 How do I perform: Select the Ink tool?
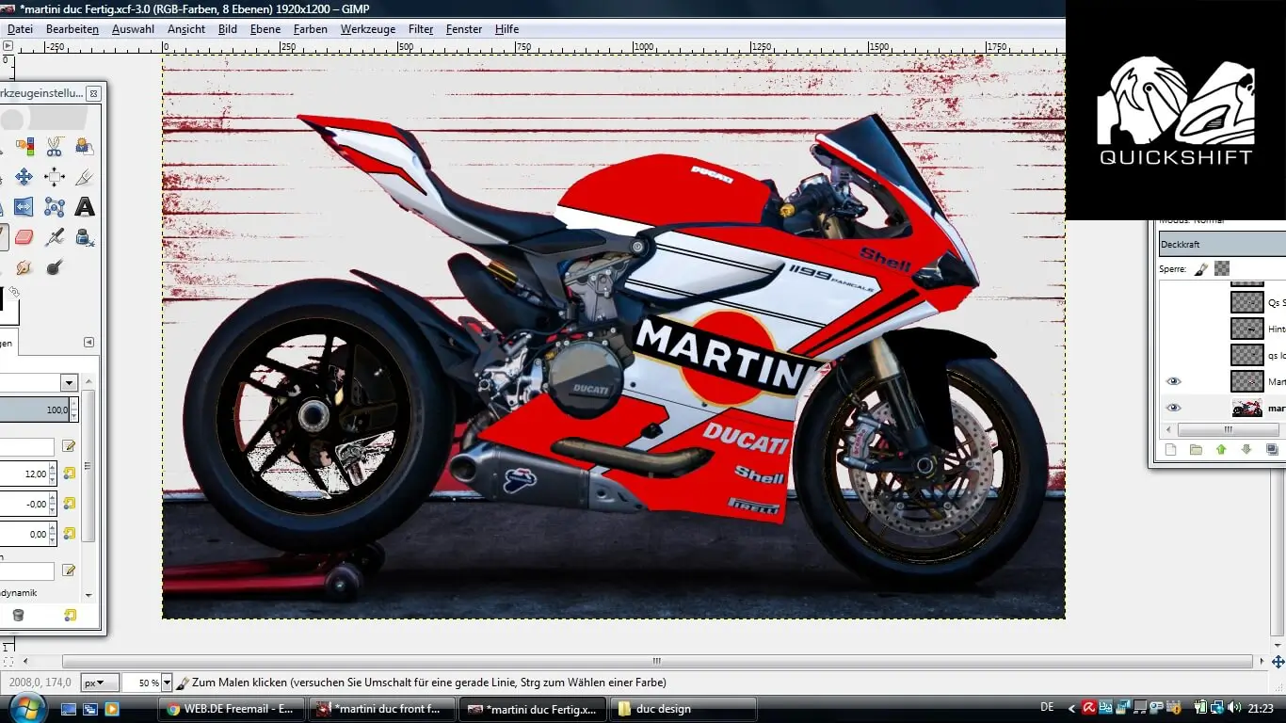(x=85, y=237)
